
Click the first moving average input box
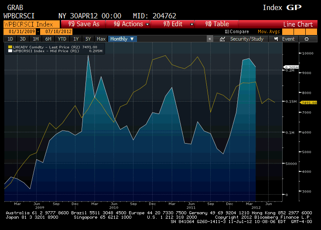287,31
